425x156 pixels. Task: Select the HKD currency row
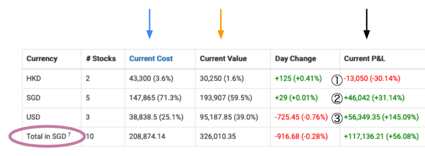(223, 78)
